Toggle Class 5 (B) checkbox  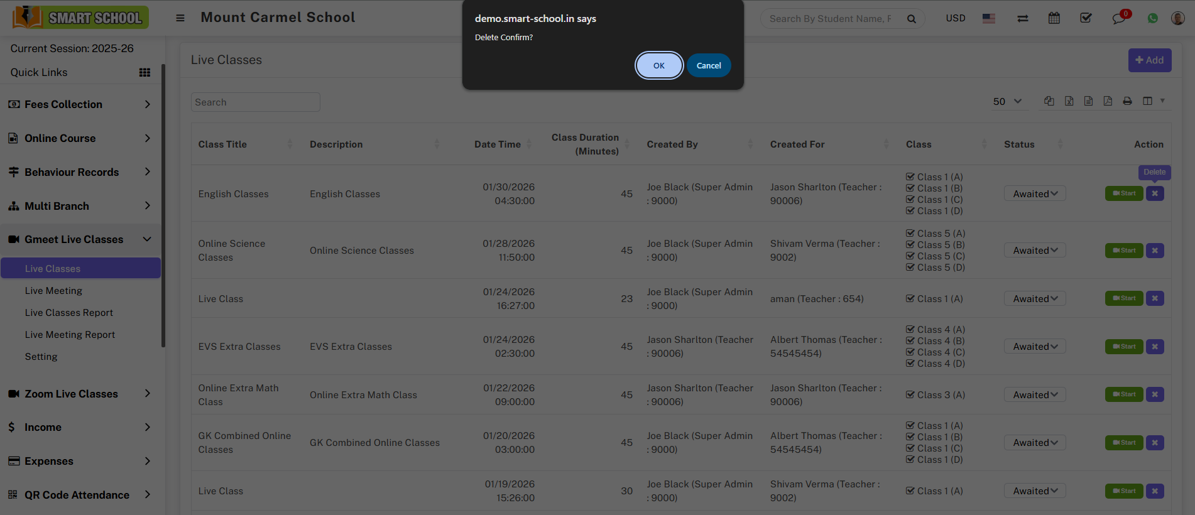coord(910,245)
